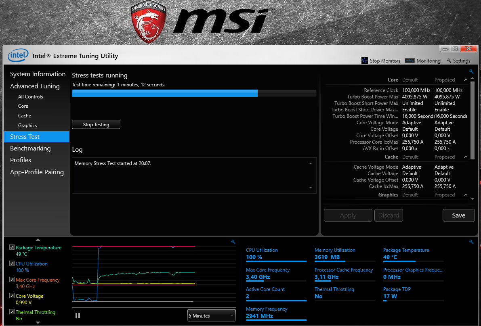481x326 pixels.
Task: Open Advanced Tuning in the sidebar
Action: 35,86
